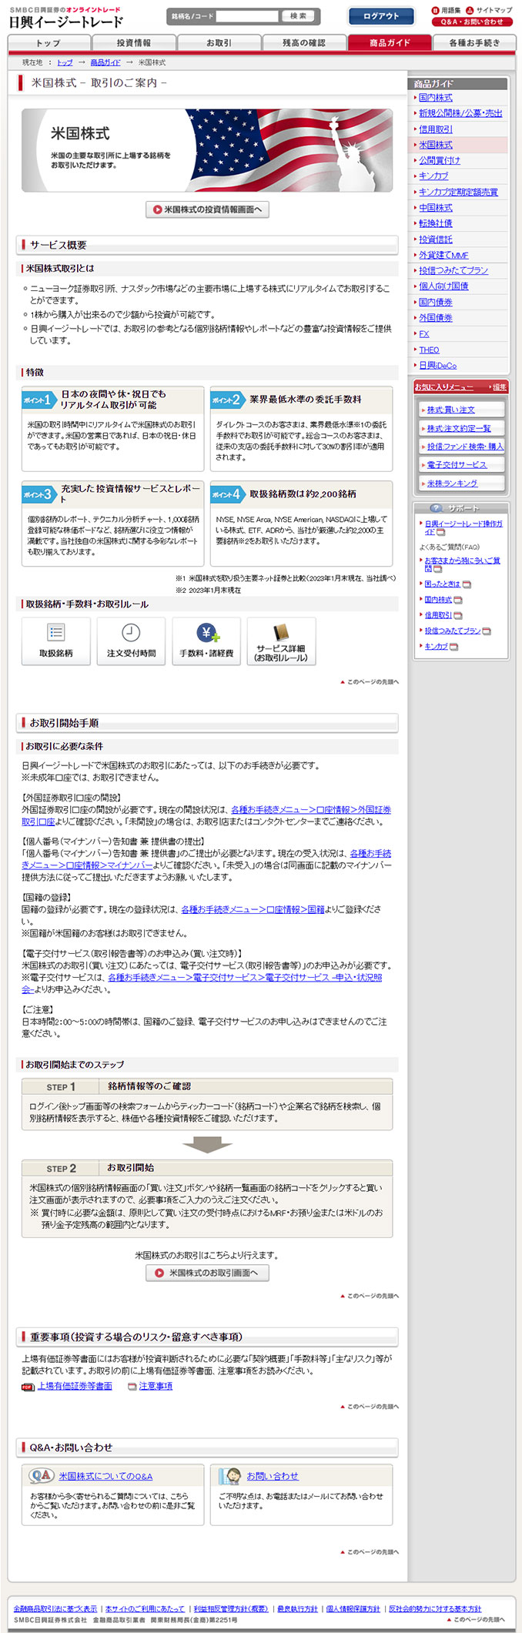Open 手数料・諸経費 yen icon button
The image size is (522, 1633).
(206, 633)
